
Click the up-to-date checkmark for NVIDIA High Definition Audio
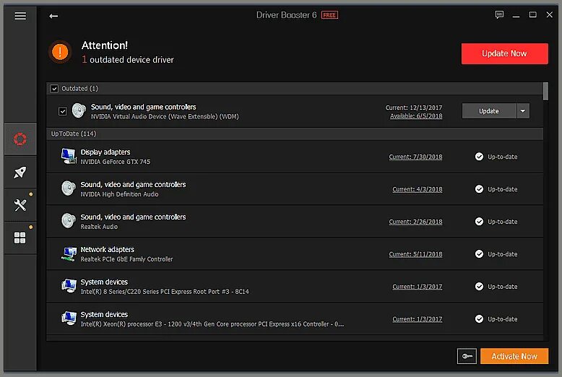pos(479,188)
